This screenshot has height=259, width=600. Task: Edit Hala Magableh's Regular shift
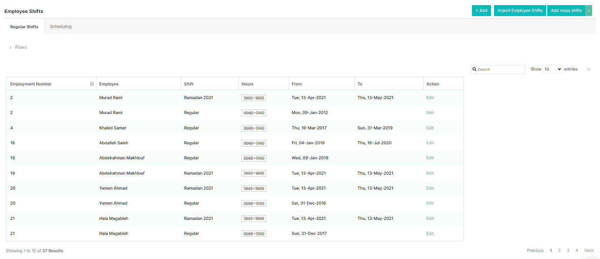[430, 233]
